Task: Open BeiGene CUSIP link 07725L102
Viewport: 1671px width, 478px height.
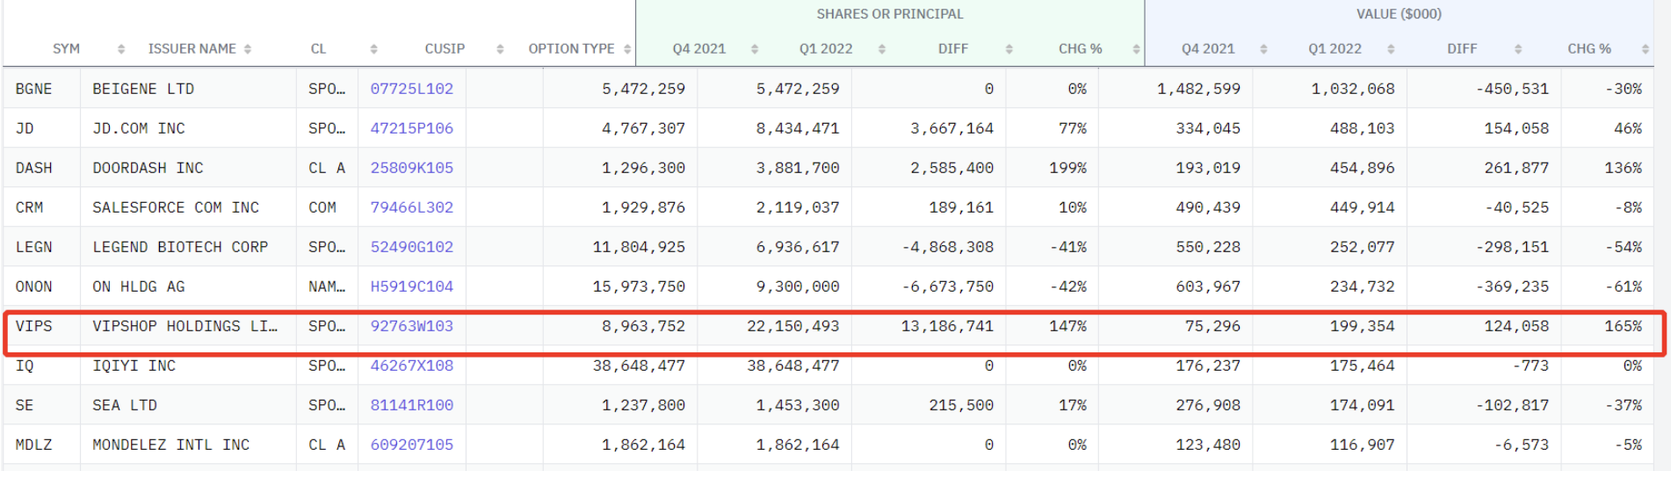Action: [x=411, y=89]
